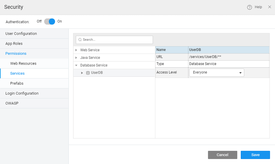Focus the services Search field
Viewport: 275px width, 164px height.
coord(116,40)
